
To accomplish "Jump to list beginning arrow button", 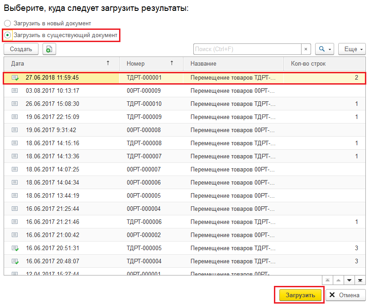I will (x=327, y=280).
